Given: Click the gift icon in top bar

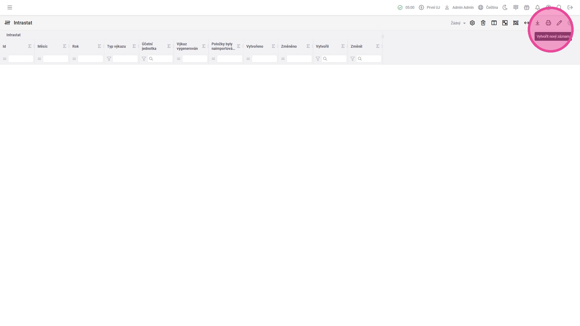Looking at the screenshot, I should pyautogui.click(x=527, y=8).
